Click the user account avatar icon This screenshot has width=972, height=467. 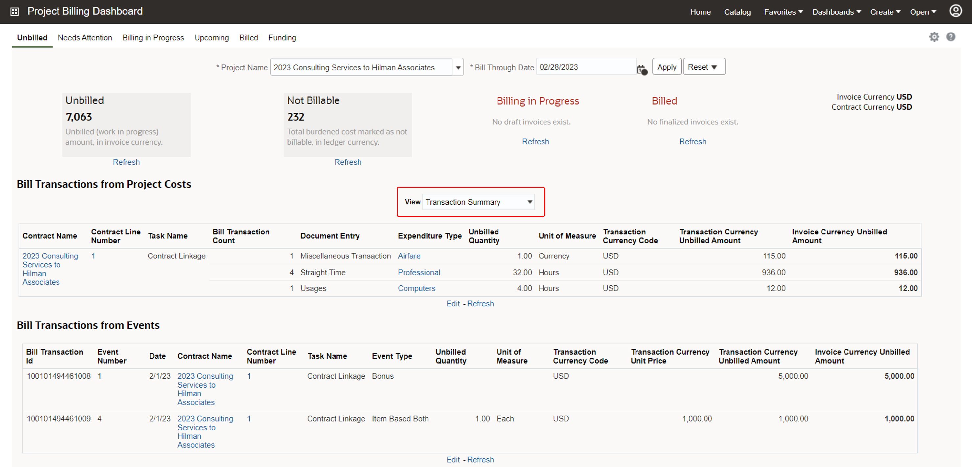[955, 11]
